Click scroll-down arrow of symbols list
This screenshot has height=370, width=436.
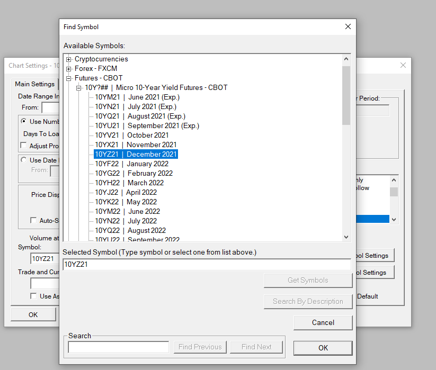[346, 237]
